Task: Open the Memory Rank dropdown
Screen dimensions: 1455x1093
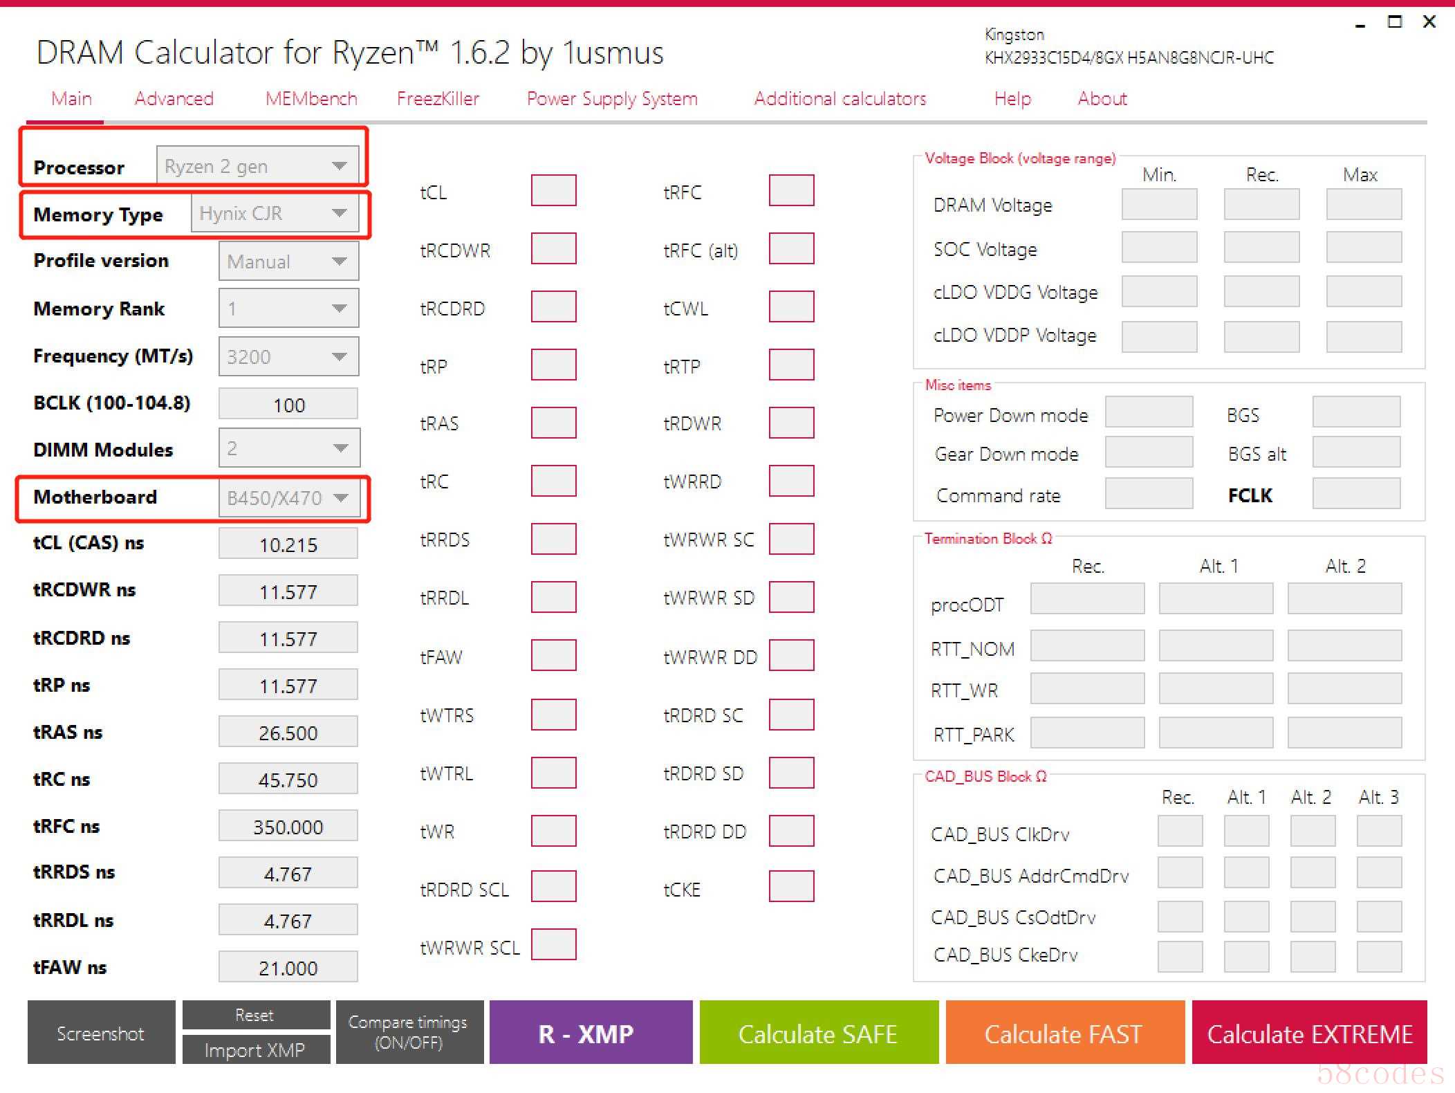Action: 288,308
